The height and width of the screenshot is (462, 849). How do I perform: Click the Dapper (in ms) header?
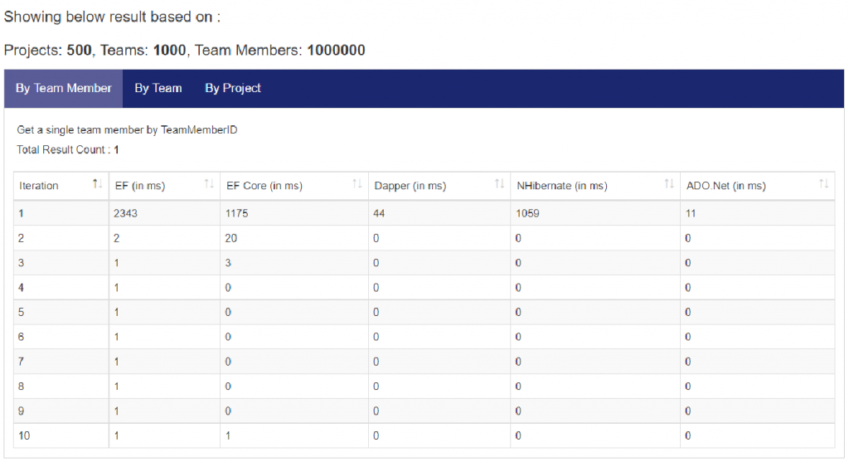tap(439, 186)
